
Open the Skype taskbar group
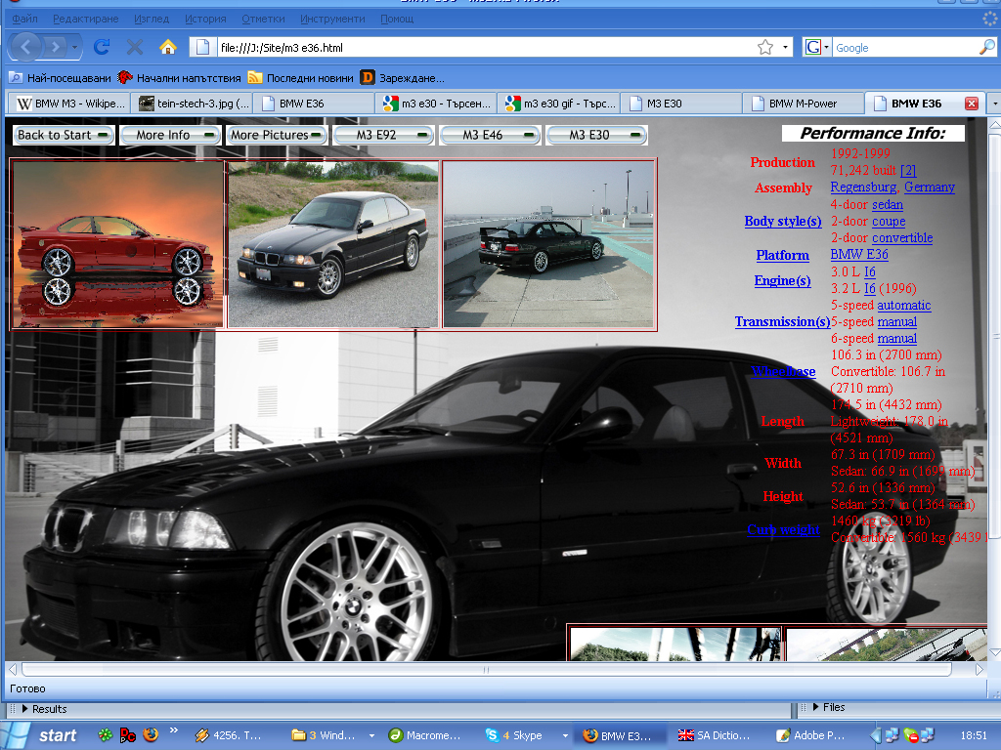pyautogui.click(x=526, y=735)
